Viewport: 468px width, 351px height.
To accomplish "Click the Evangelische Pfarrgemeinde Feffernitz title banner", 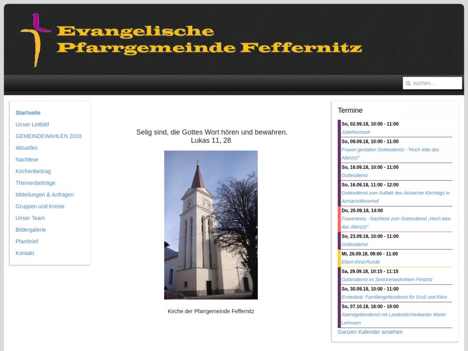I will click(209, 40).
